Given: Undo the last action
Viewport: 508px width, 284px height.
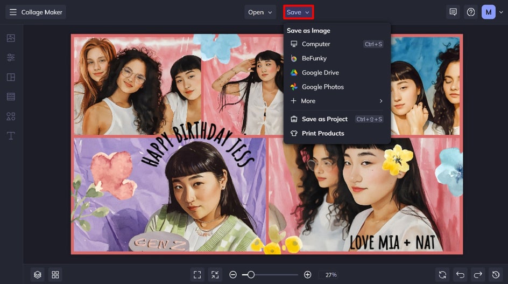Looking at the screenshot, I should pos(460,275).
